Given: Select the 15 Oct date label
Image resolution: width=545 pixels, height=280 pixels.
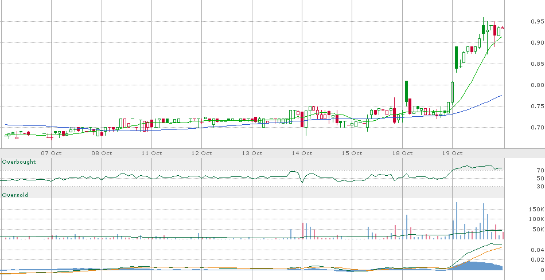Looking at the screenshot, I should pos(352,153).
